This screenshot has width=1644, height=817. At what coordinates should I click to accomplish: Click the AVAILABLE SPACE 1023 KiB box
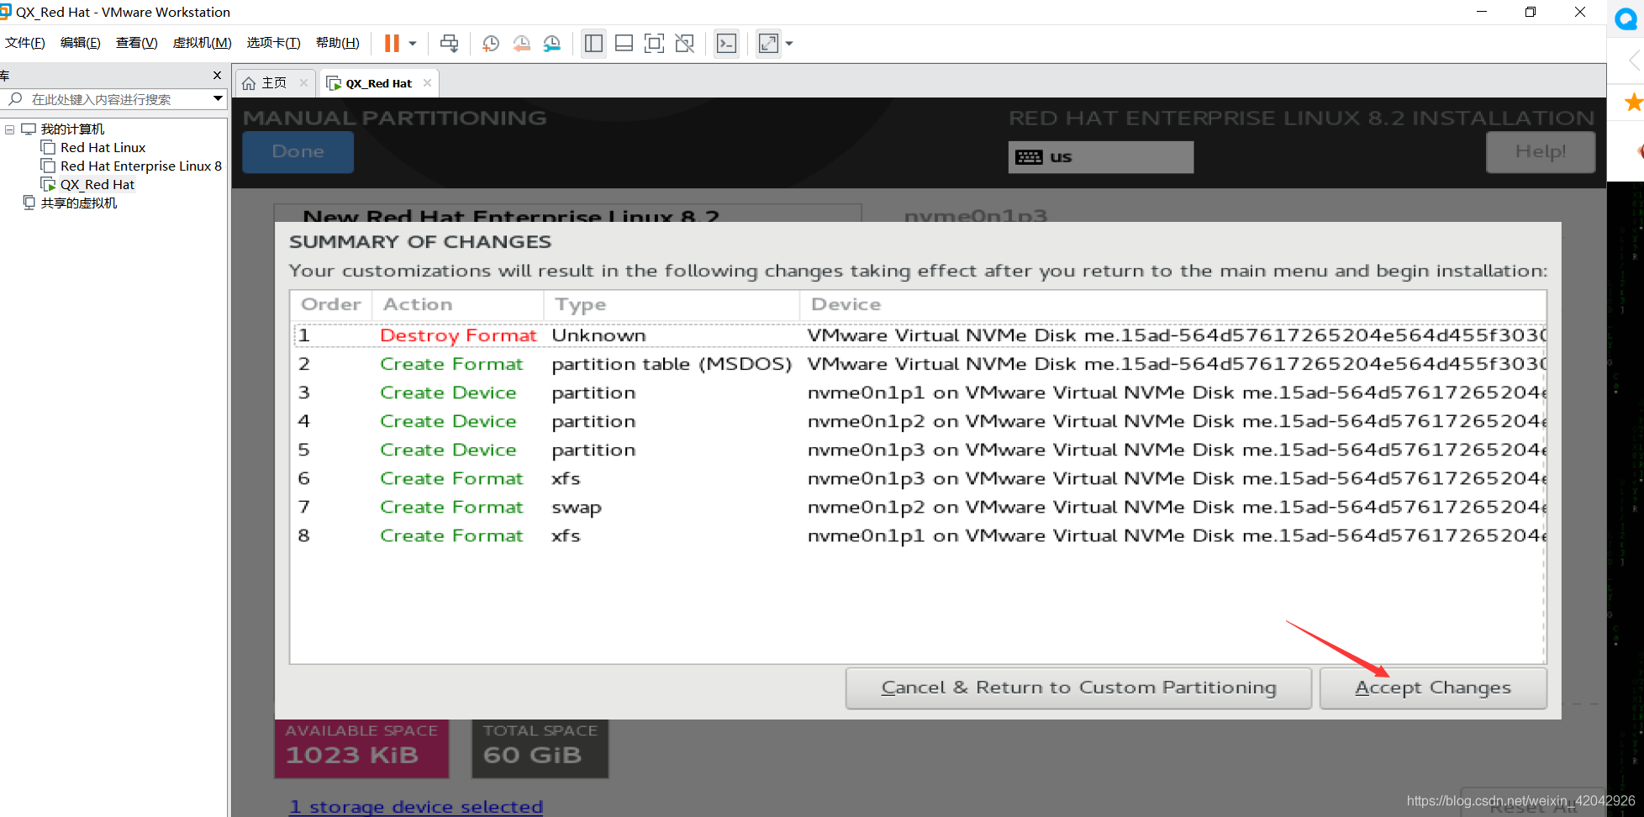click(361, 747)
